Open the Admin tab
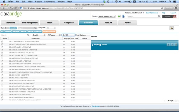This screenshot has height=112, width=179. click(x=128, y=23)
